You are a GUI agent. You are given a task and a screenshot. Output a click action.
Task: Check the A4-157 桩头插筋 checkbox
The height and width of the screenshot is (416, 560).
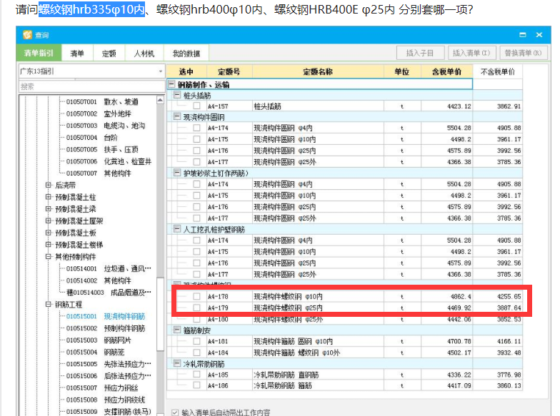[196, 106]
